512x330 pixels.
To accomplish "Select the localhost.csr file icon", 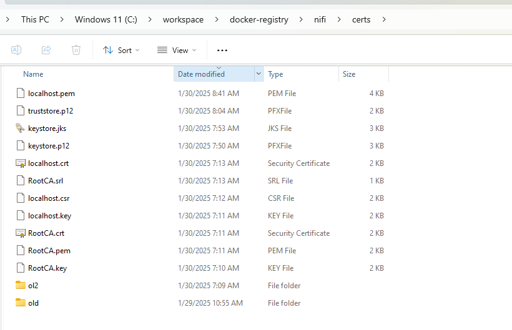I will coord(20,198).
